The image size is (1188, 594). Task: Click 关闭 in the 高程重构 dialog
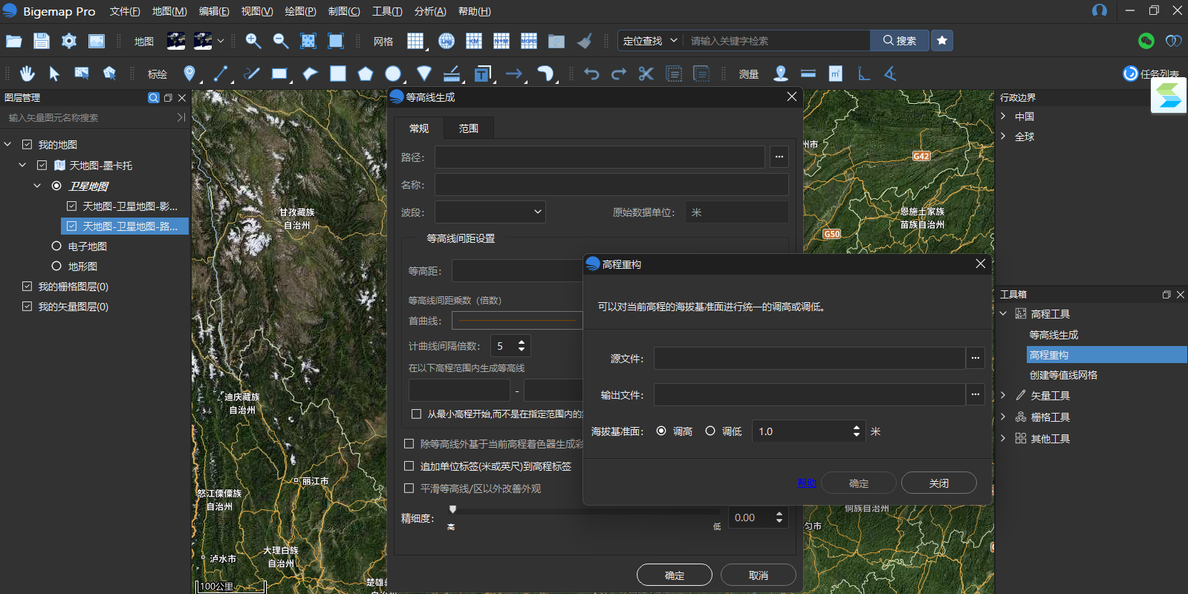[938, 483]
